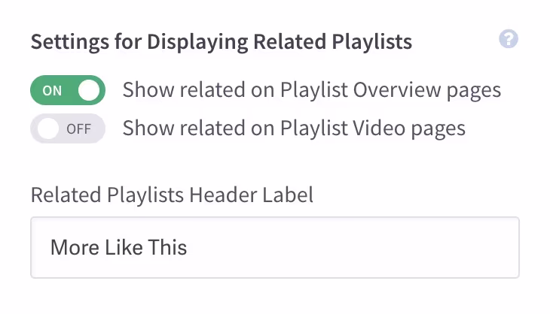Click the 'ON' text inside green switch
Viewport: 550px width, 314px height.
click(52, 91)
